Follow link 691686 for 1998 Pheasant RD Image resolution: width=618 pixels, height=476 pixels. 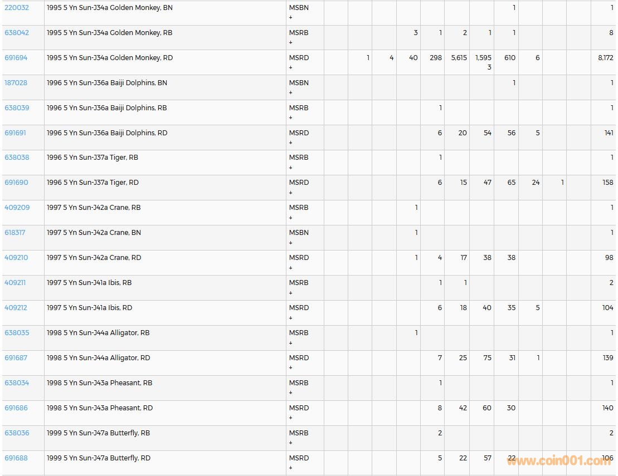click(16, 408)
